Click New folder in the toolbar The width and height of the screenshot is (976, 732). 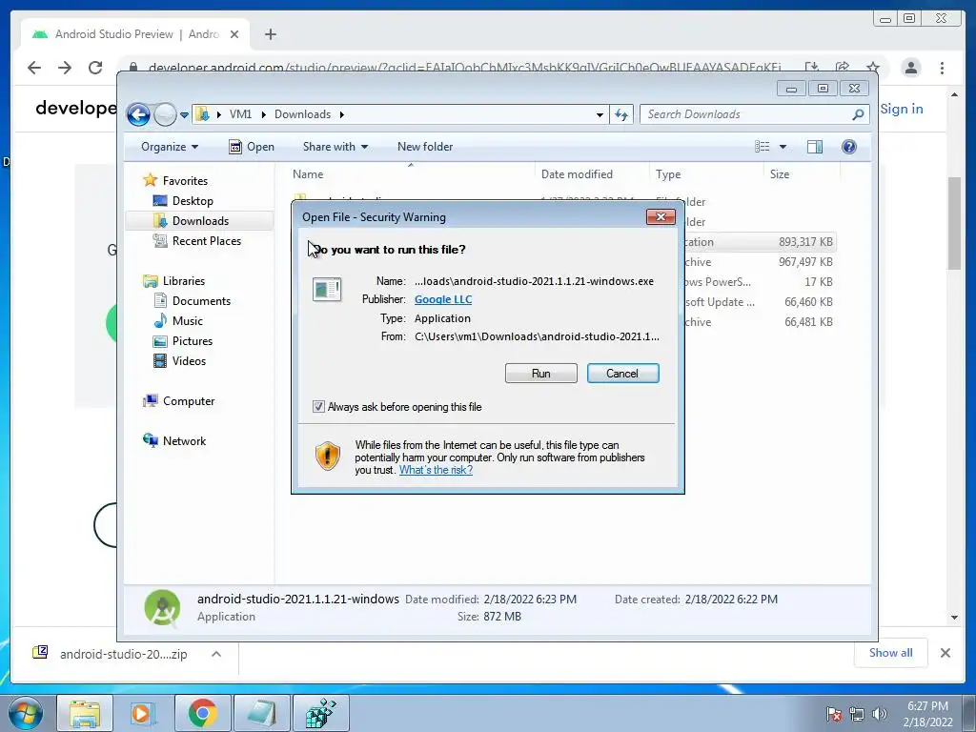(425, 147)
